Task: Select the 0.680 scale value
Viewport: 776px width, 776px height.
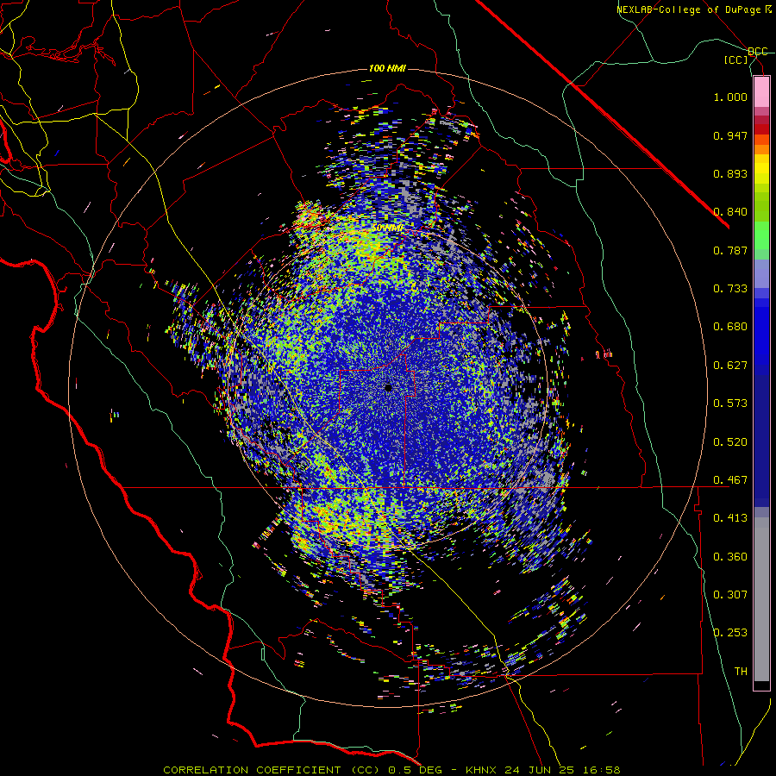Action: pos(730,327)
